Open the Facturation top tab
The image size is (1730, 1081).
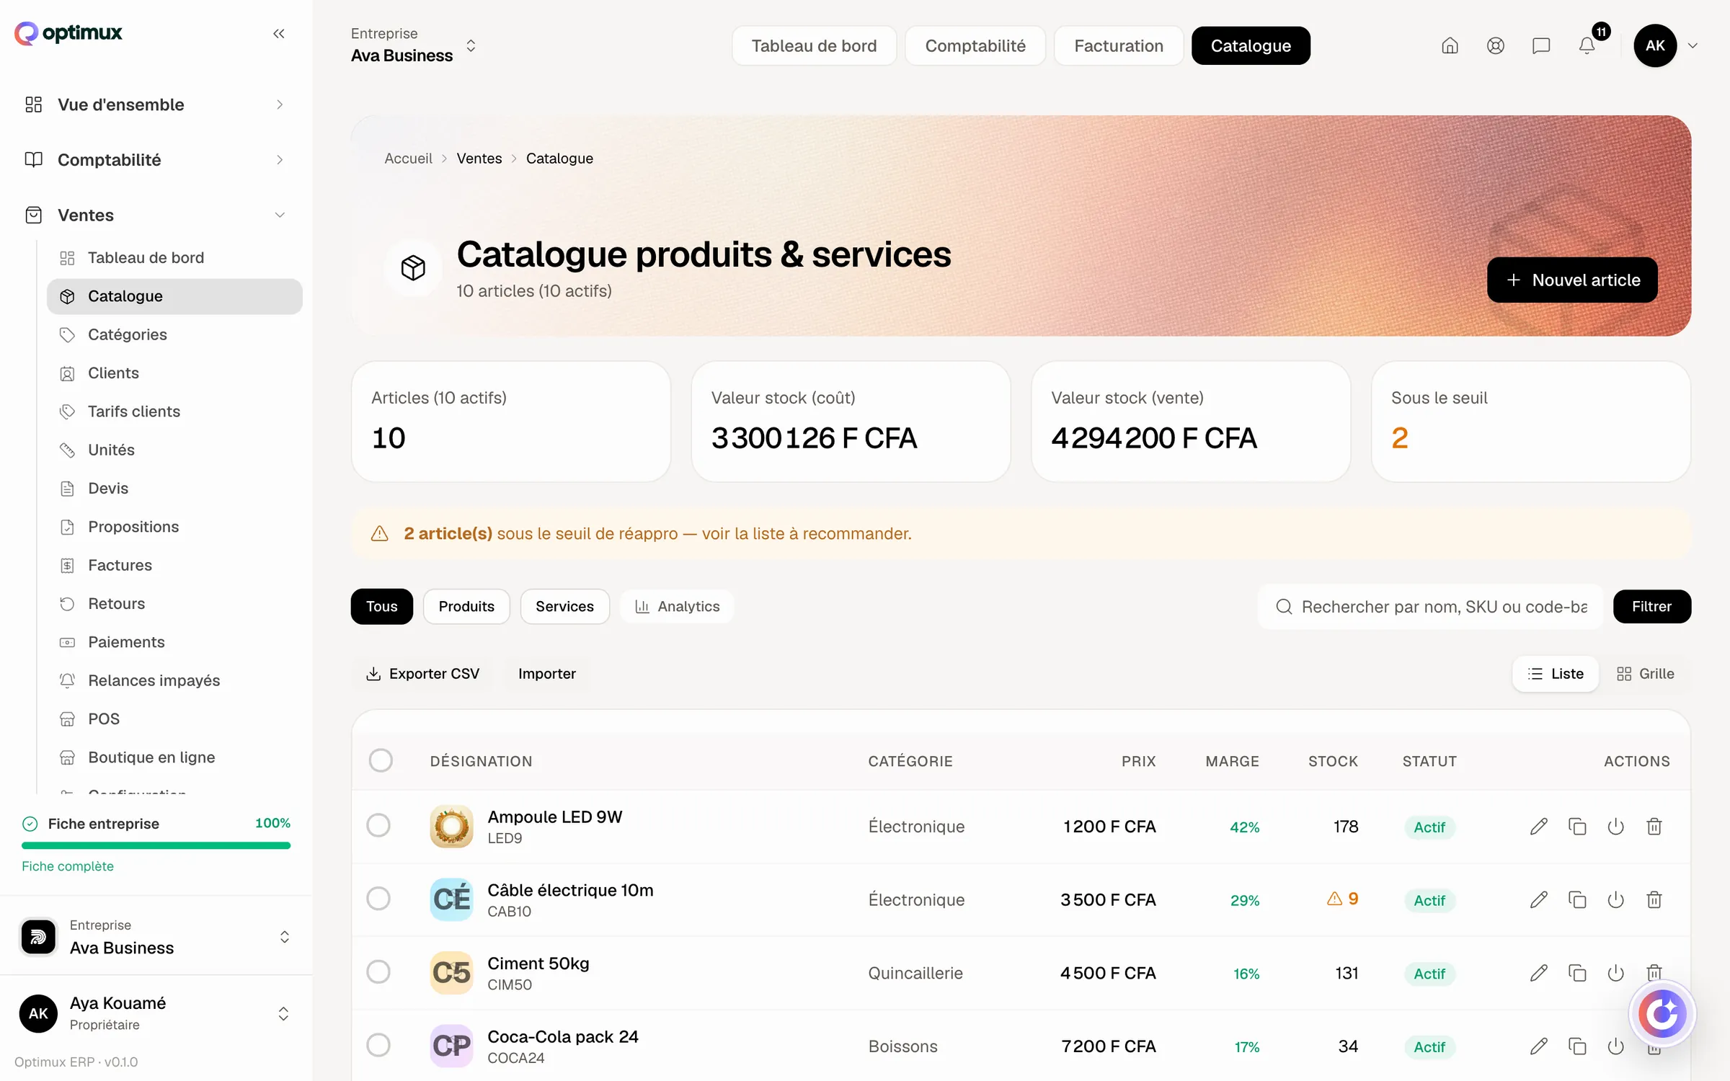(1118, 45)
